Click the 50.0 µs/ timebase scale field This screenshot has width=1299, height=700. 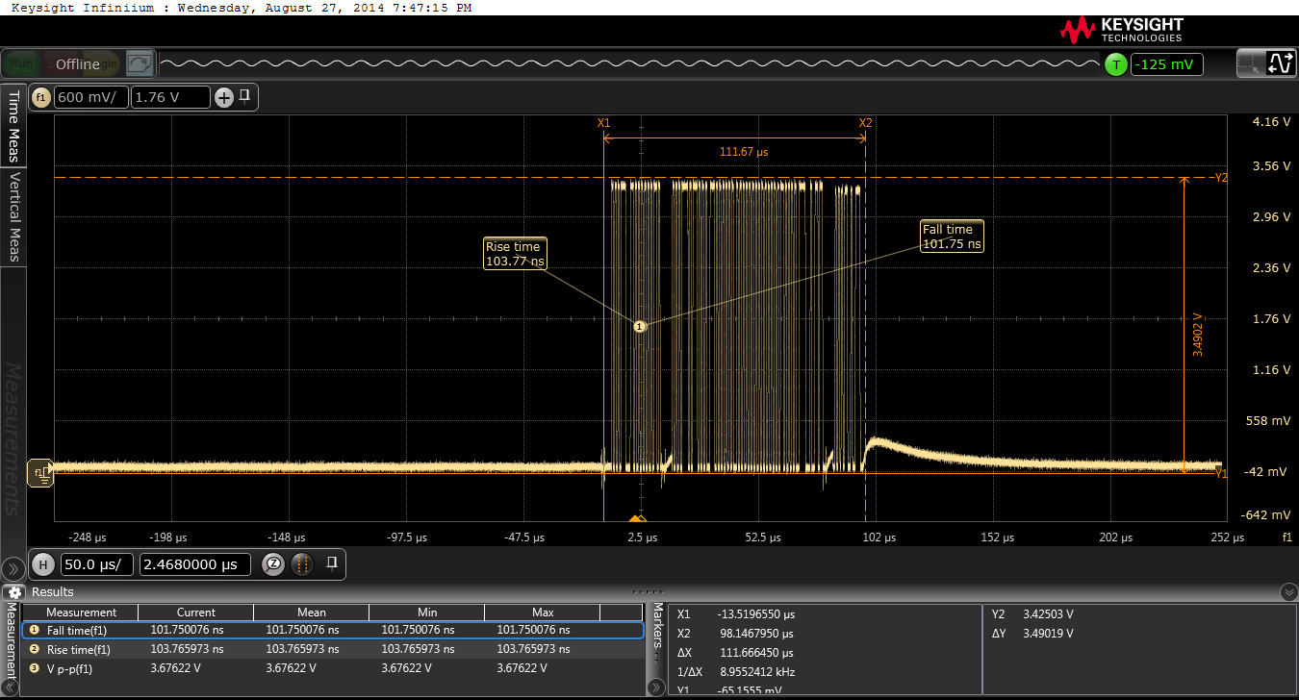tap(97, 564)
